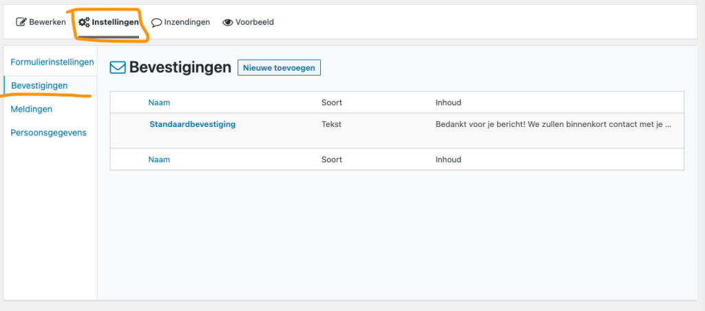Select Formulierinstellingen in the sidebar
The image size is (705, 311).
coord(52,62)
